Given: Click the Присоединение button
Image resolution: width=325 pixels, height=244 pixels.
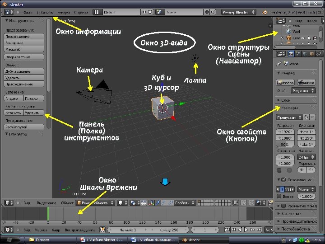Looking at the screenshot, I should [24, 84].
